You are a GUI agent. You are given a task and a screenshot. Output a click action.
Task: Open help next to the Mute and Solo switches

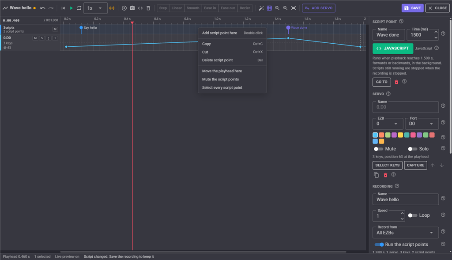pos(443,148)
